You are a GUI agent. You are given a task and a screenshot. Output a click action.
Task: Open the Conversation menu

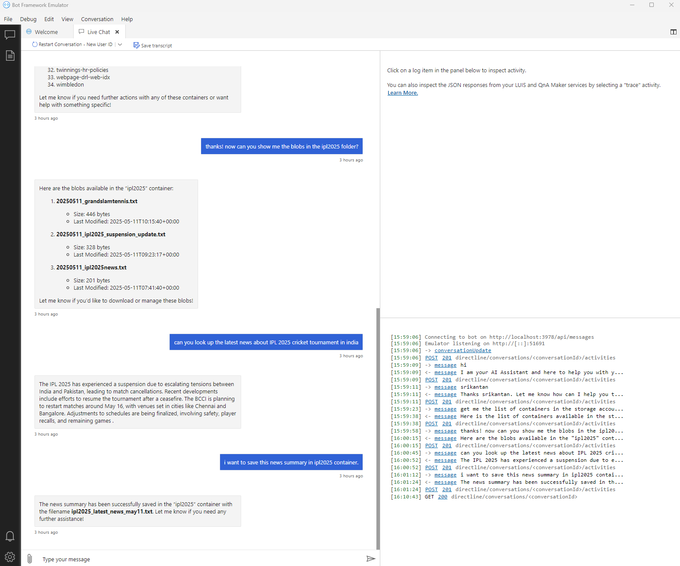pyautogui.click(x=97, y=19)
